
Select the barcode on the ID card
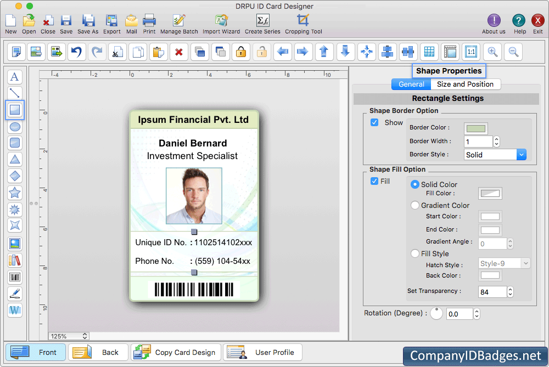coord(194,290)
